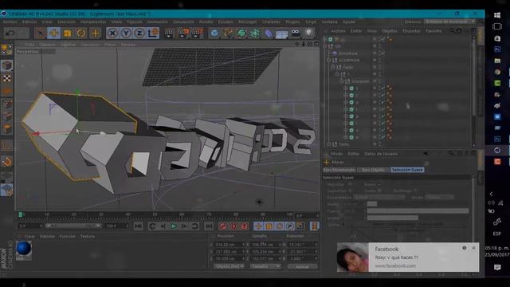Select the Live Selection arrow tool

click(40, 33)
